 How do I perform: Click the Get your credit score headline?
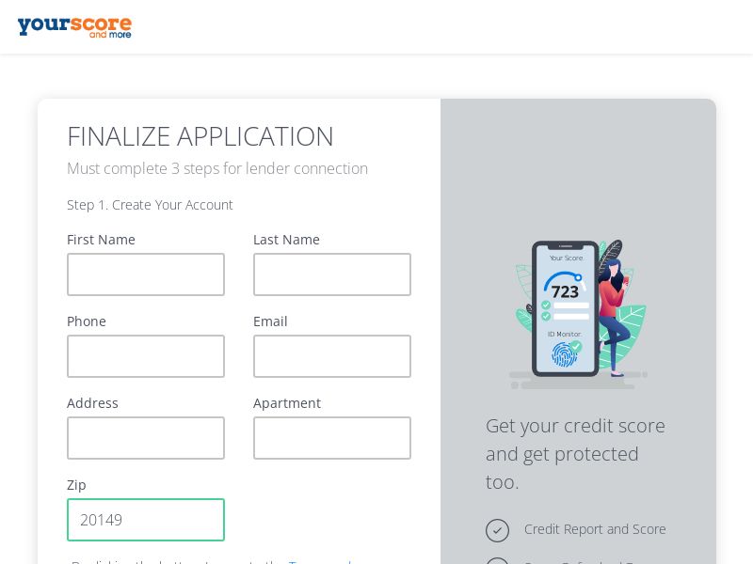(575, 453)
